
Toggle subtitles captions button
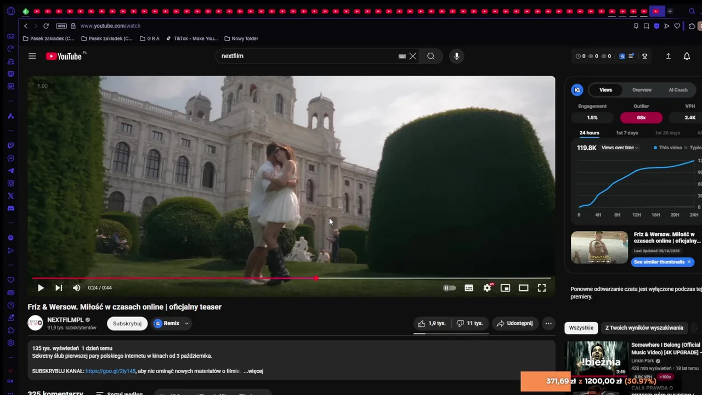469,287
